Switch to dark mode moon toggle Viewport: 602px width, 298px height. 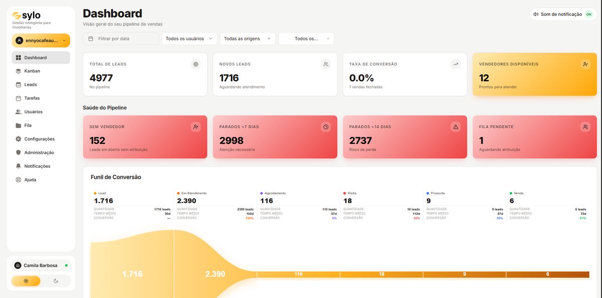coord(56,281)
